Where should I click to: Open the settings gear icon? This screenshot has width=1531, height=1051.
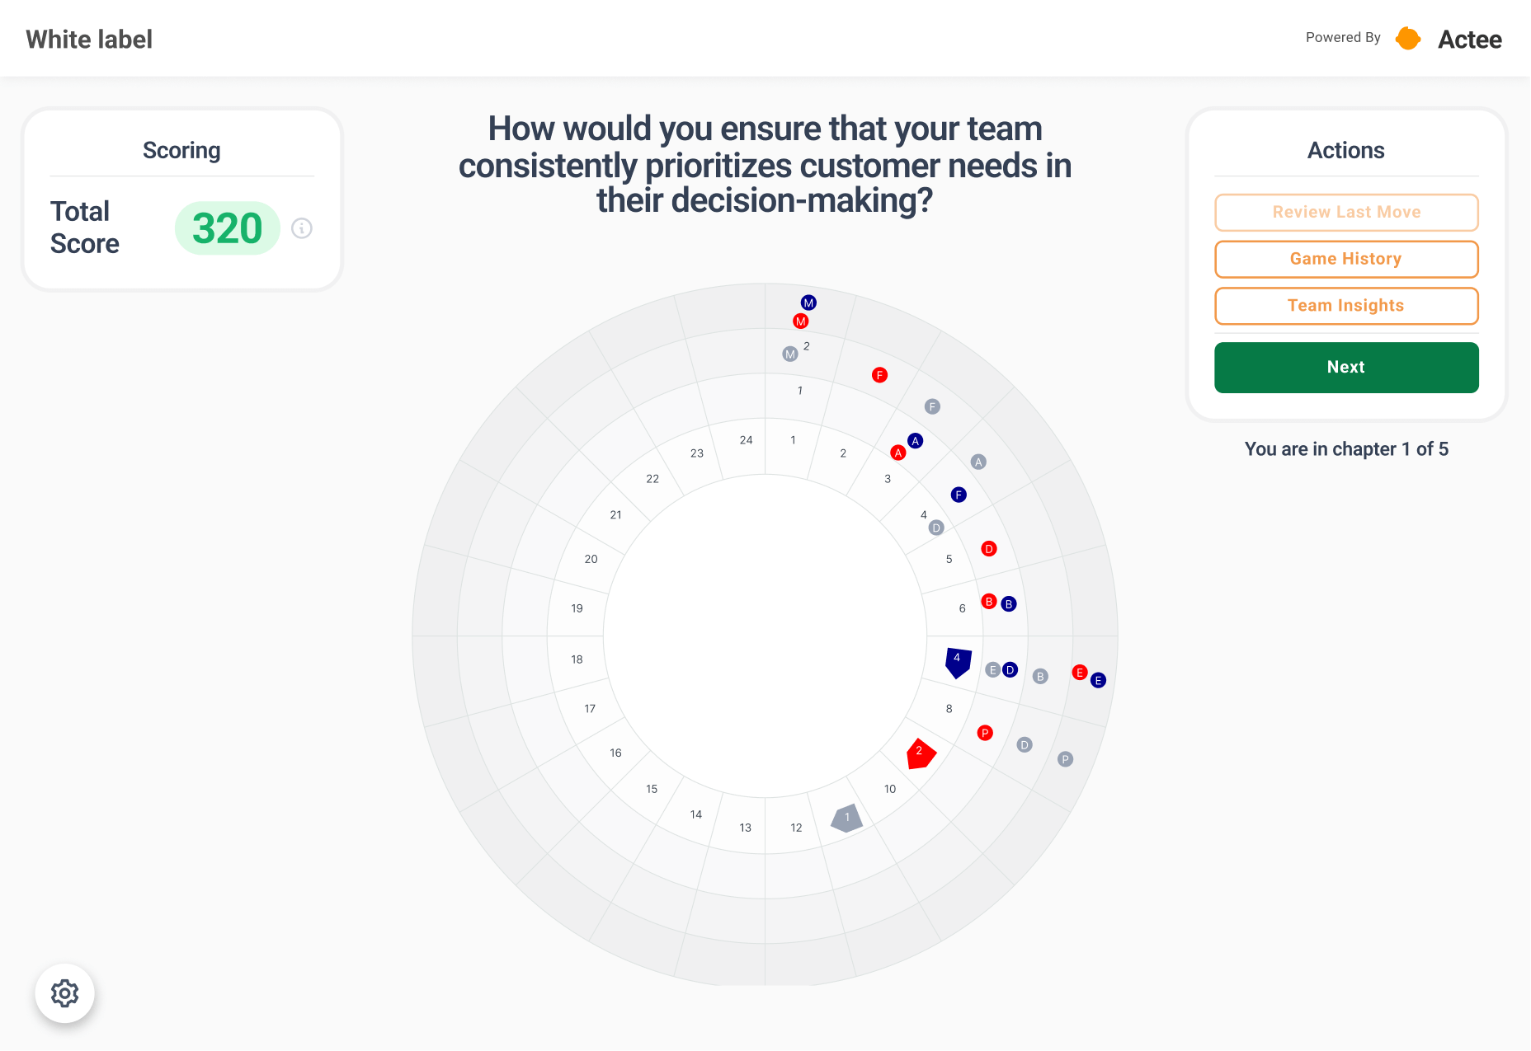[64, 993]
